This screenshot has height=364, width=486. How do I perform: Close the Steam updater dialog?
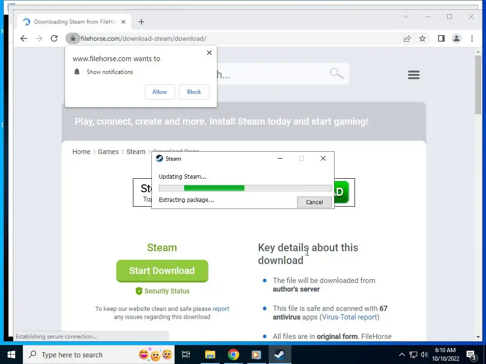pyautogui.click(x=323, y=158)
